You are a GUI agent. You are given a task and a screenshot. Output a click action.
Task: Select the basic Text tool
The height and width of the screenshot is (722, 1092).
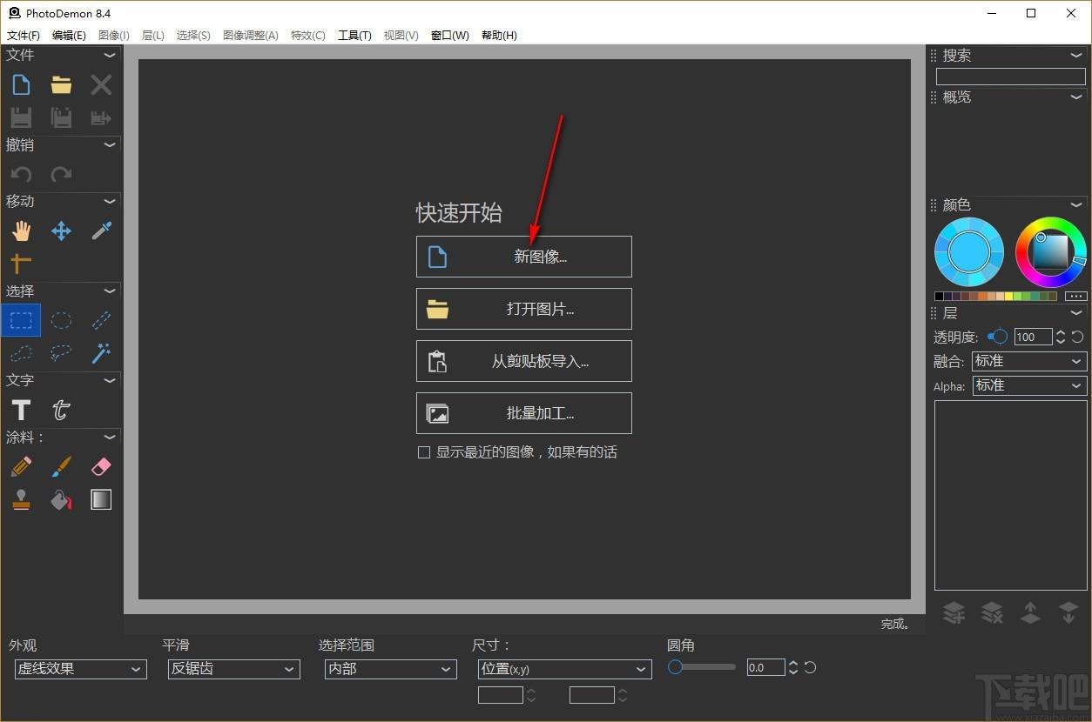point(21,410)
